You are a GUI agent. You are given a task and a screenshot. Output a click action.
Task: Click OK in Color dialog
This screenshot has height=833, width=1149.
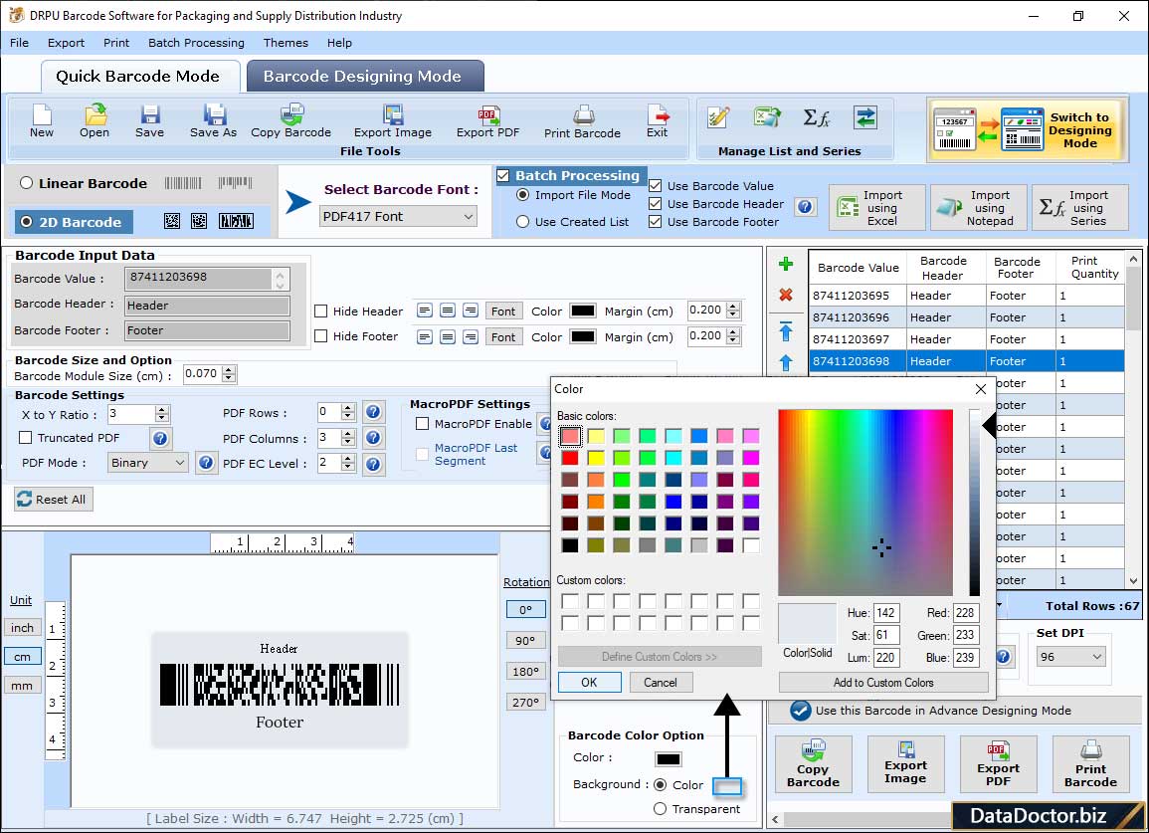click(x=589, y=682)
